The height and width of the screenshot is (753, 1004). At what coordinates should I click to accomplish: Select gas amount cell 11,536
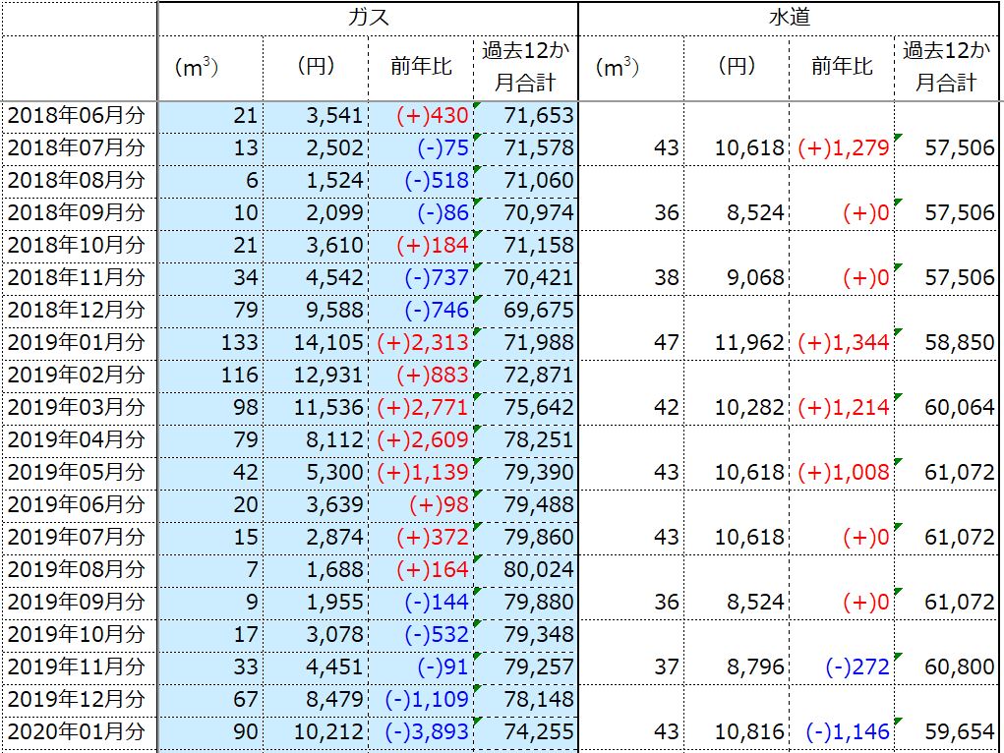(x=316, y=409)
